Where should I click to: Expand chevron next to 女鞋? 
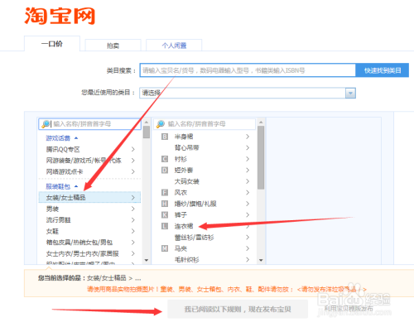click(133, 231)
